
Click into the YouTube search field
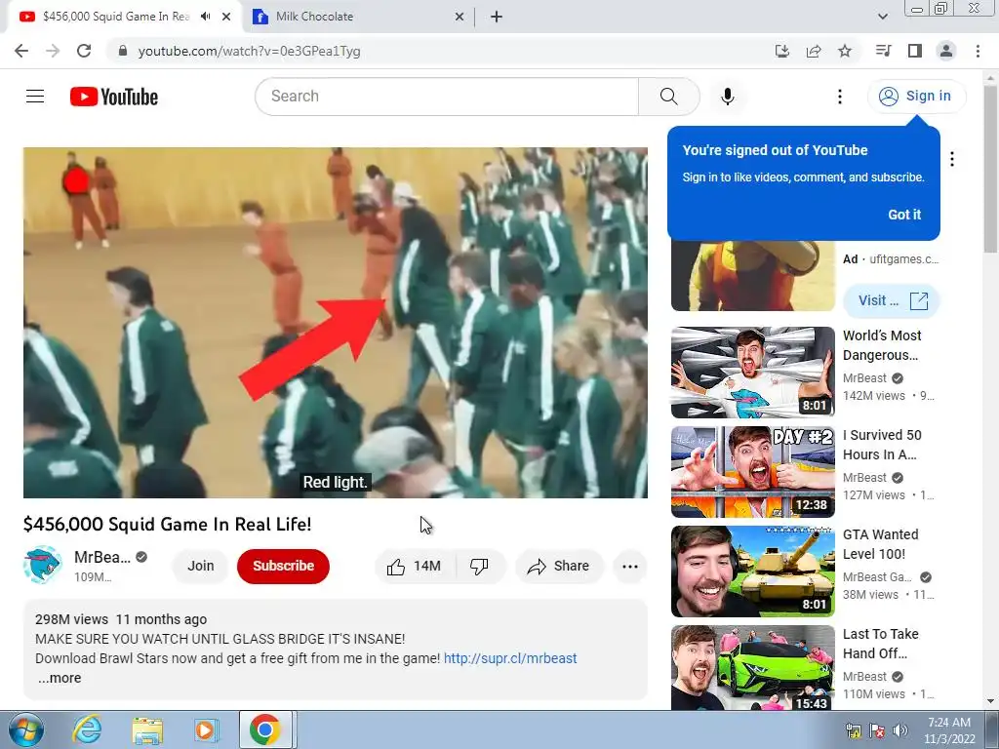[x=446, y=97]
